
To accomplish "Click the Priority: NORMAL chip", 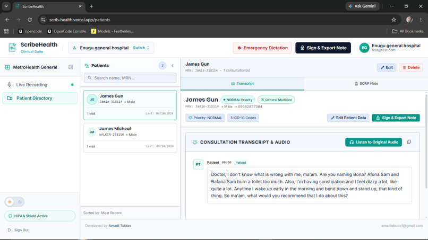I will (206, 118).
